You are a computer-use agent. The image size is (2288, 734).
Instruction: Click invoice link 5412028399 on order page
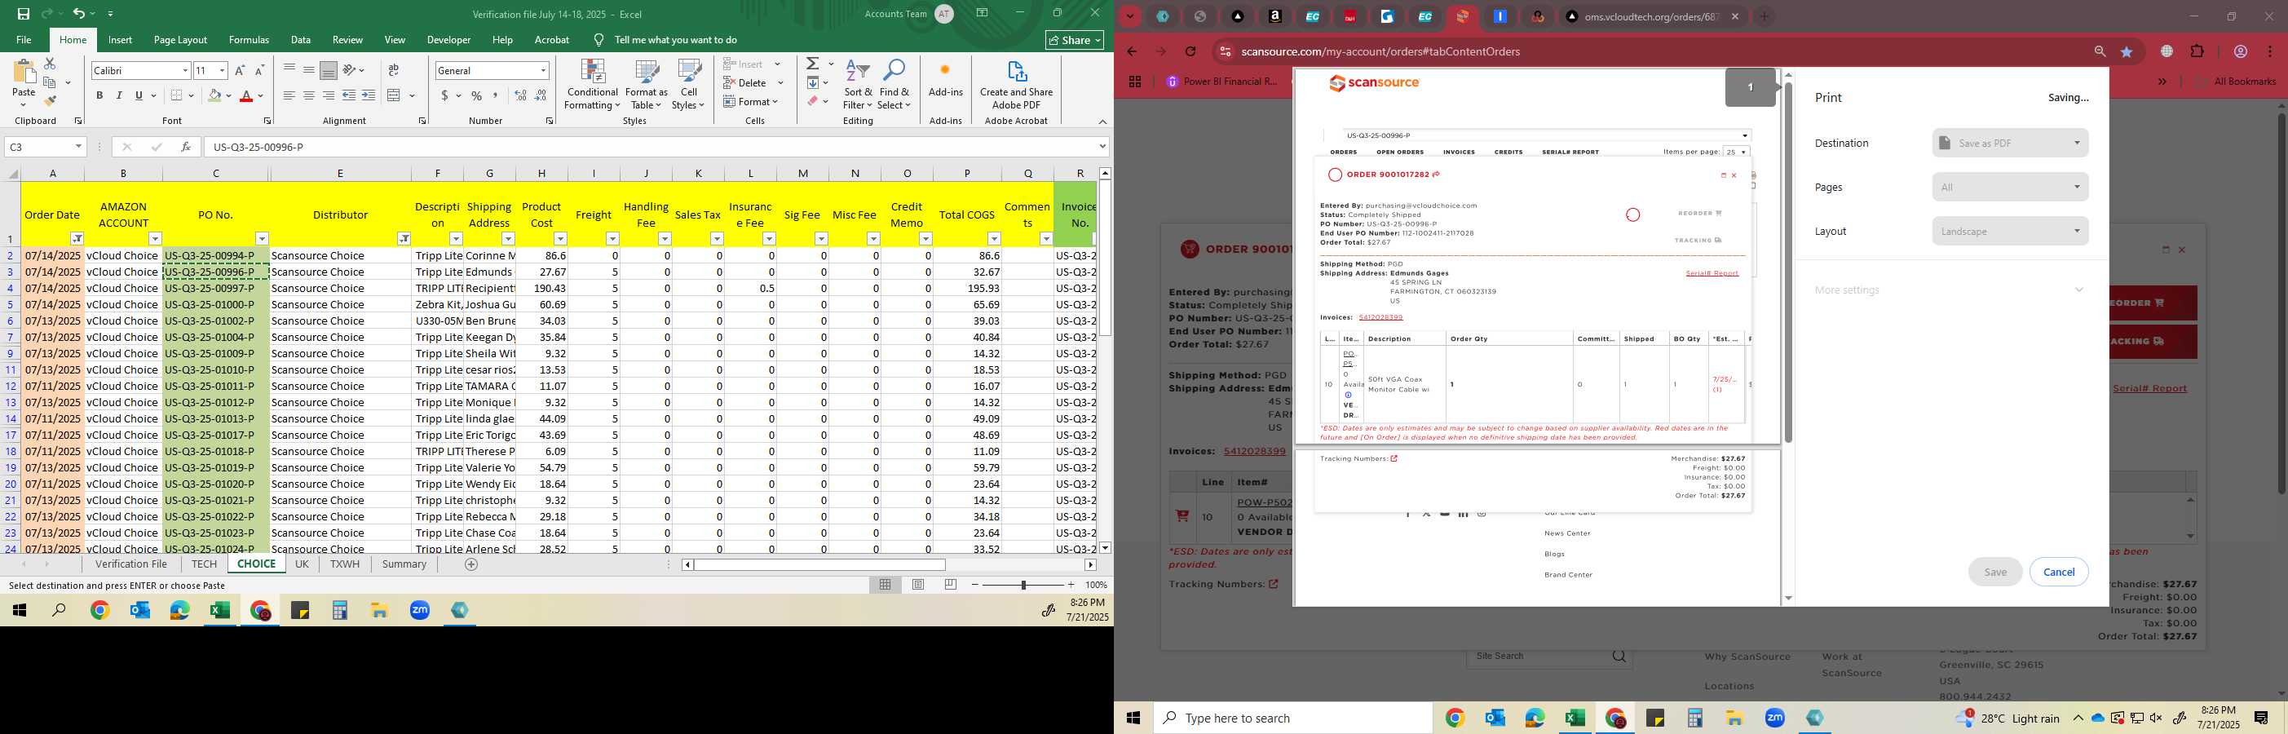pyautogui.click(x=1254, y=452)
